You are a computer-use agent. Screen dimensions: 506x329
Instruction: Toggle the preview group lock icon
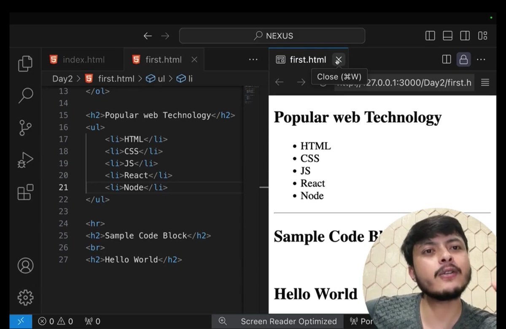click(x=463, y=60)
